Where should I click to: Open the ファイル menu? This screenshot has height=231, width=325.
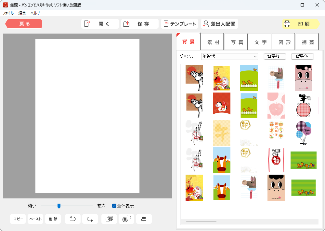tap(8, 13)
